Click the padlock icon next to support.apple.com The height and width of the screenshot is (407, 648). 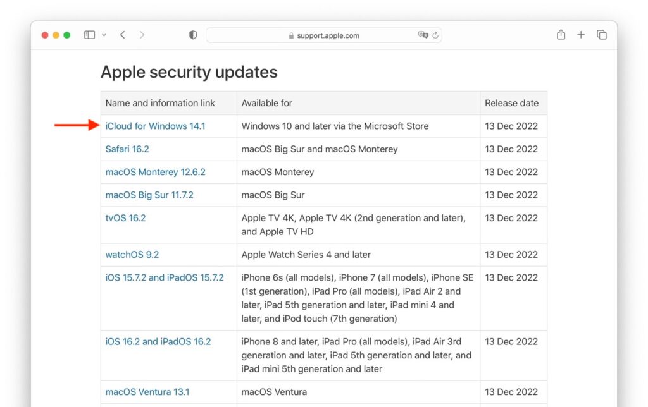(x=290, y=35)
